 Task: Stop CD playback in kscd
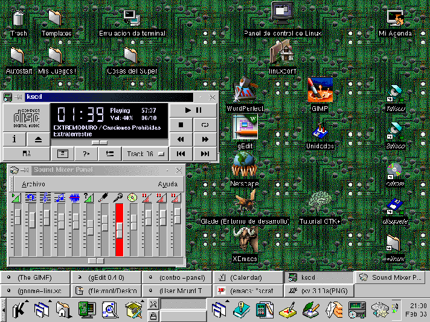tap(181, 124)
